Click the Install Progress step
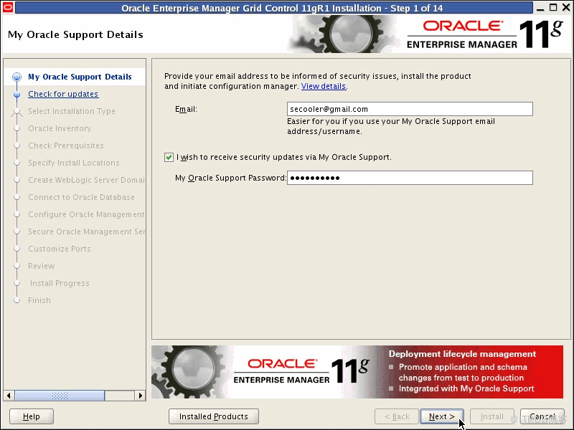The width and height of the screenshot is (574, 430). tap(60, 283)
